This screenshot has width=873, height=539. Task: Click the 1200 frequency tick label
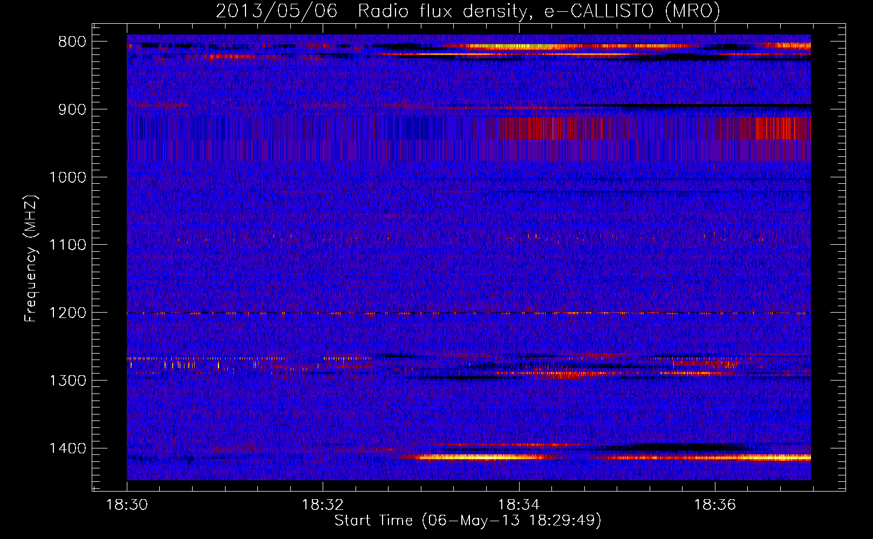[x=67, y=313]
